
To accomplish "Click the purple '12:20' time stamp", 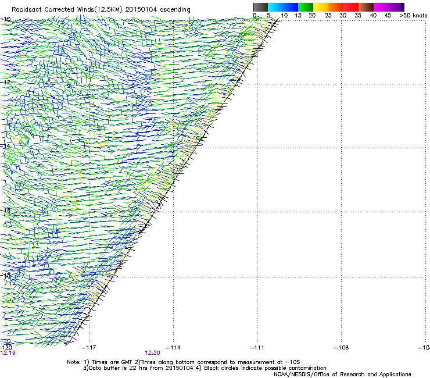I will click(152, 353).
